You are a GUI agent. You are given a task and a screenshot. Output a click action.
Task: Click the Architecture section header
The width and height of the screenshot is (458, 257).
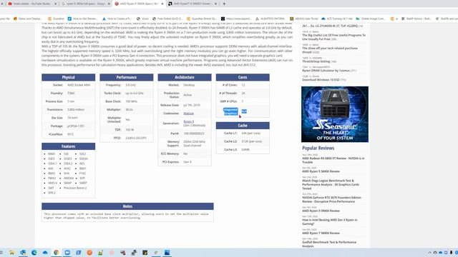(185, 77)
